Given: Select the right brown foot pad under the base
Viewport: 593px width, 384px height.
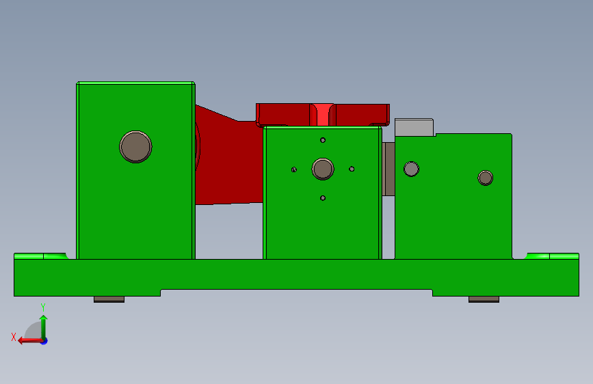Looking at the screenshot, I should coord(484,299).
